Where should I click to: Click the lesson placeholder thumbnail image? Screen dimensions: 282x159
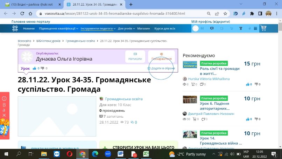pos(57,116)
